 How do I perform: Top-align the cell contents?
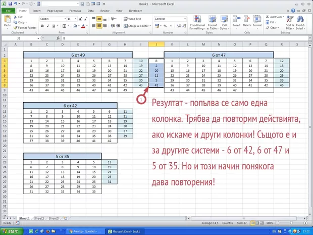[93, 19]
